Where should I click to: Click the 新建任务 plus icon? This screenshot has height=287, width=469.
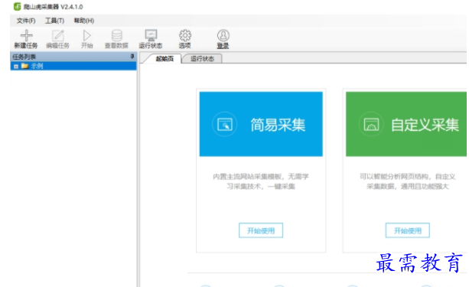(x=26, y=36)
